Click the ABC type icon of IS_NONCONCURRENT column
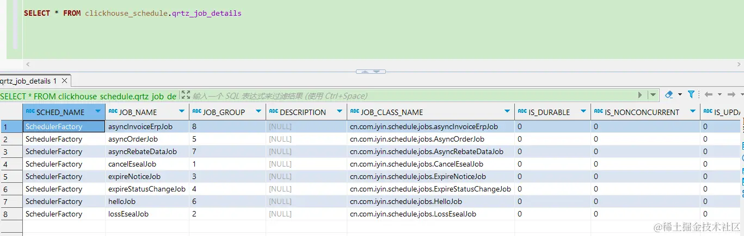Image resolution: width=744 pixels, height=236 pixels. tap(599, 111)
